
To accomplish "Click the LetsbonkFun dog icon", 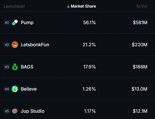I will [15, 45].
